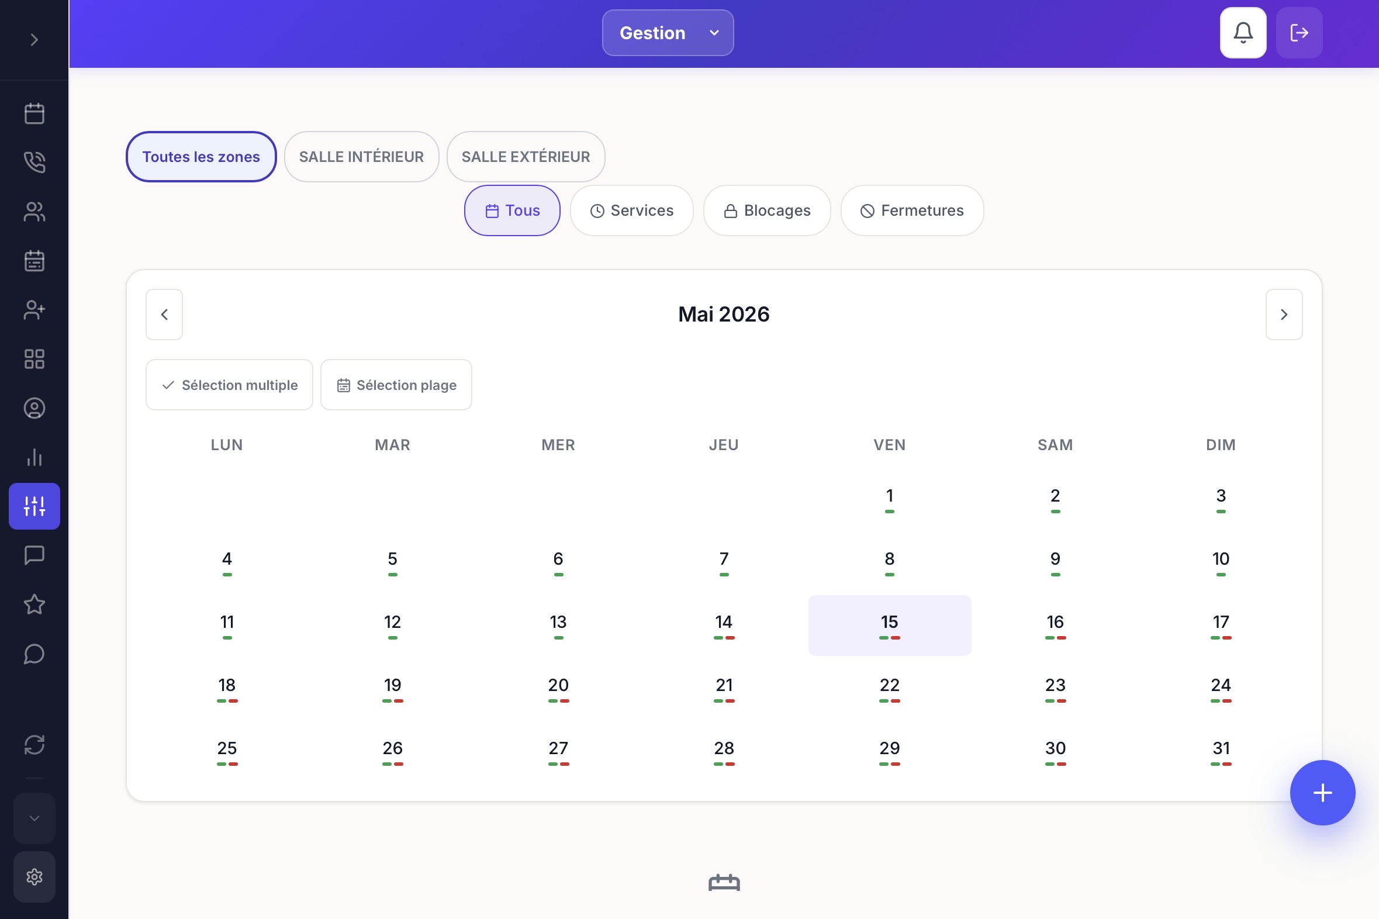Choose day 14 on the calendar
The width and height of the screenshot is (1379, 919).
(724, 626)
